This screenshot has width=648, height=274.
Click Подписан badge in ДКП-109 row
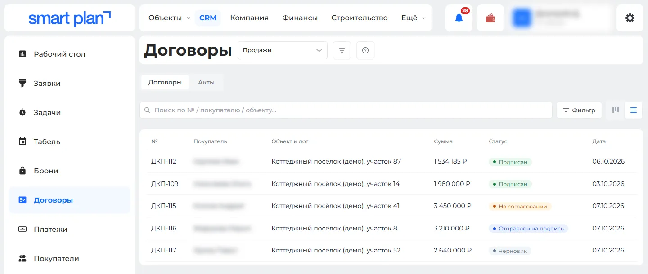tap(510, 184)
